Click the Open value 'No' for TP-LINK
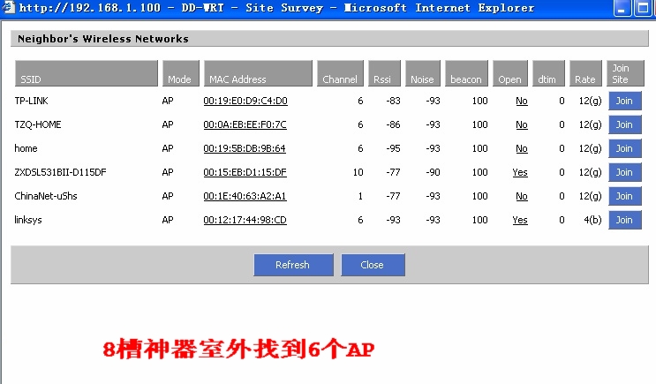Screen dimensions: 656x384 [521, 101]
